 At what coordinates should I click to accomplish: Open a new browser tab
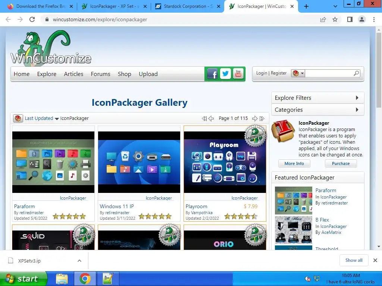click(306, 7)
